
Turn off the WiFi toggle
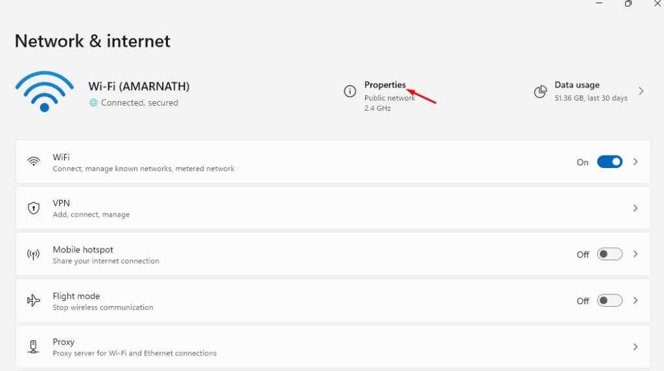pos(610,162)
